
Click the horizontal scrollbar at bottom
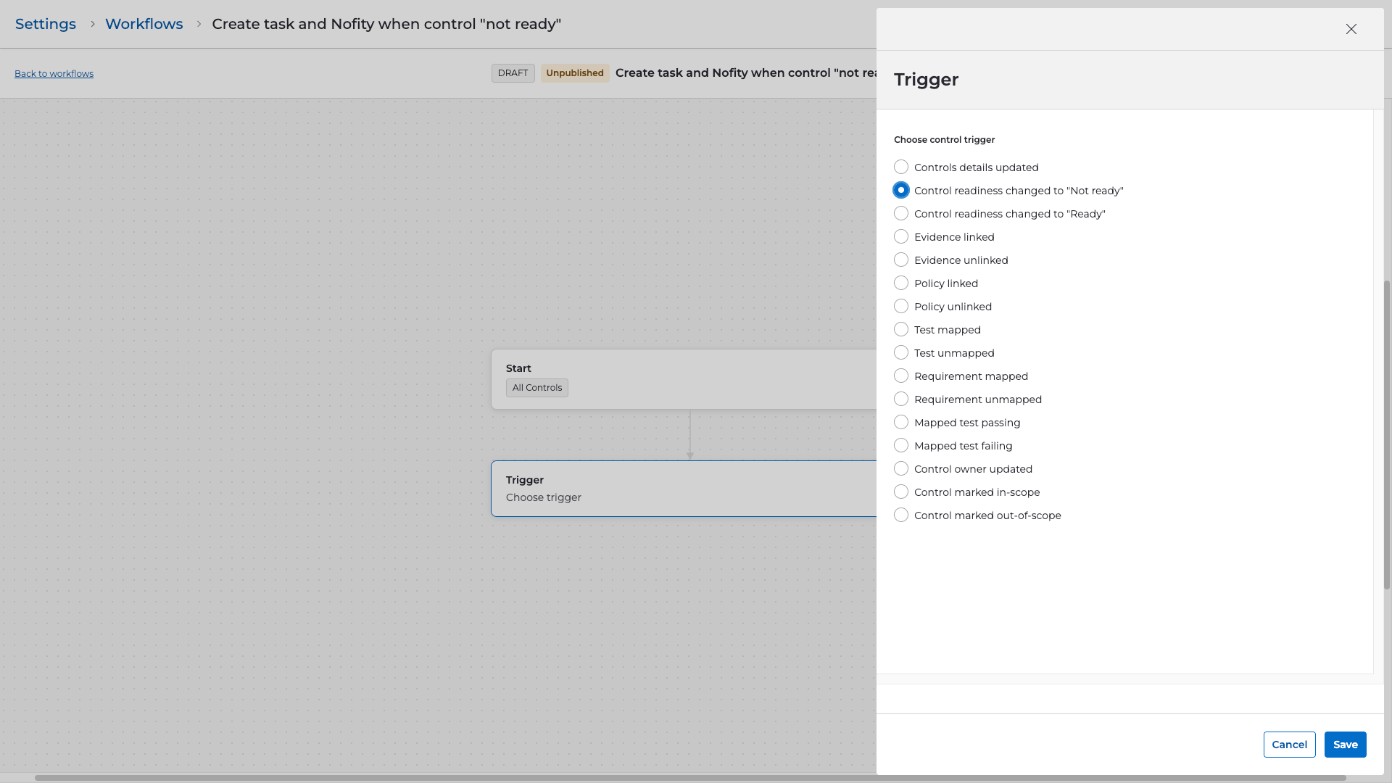coord(689,778)
